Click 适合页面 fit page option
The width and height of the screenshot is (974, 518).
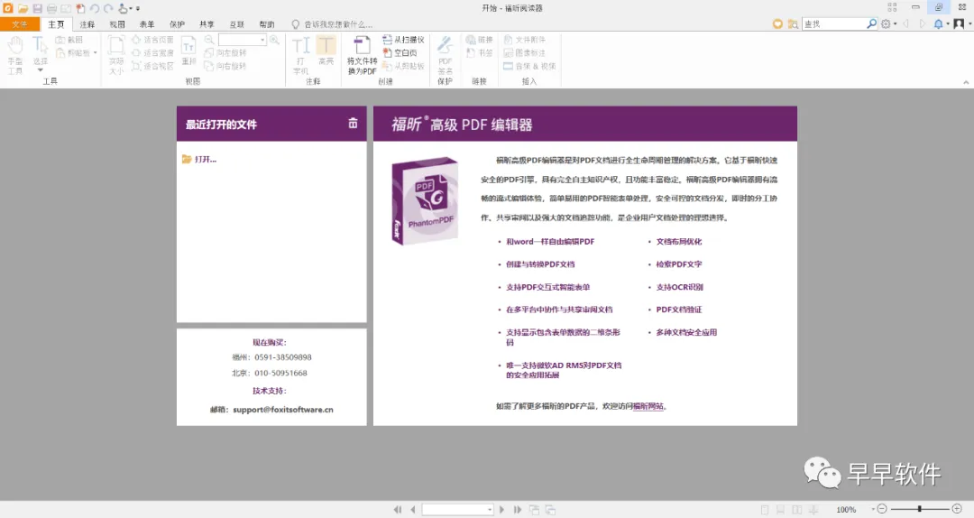[152, 40]
